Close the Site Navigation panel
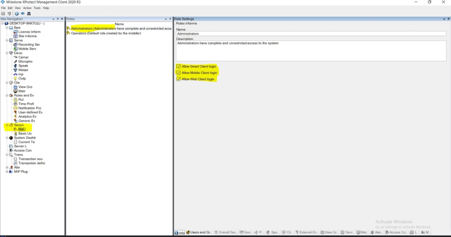This screenshot has width=451, height=237. (62, 19)
